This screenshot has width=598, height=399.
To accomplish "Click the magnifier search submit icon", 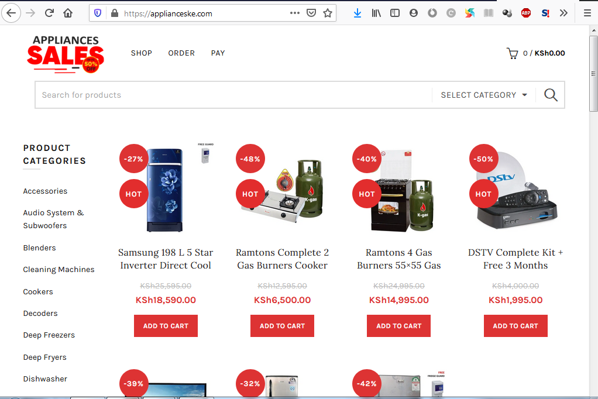I will 551,95.
